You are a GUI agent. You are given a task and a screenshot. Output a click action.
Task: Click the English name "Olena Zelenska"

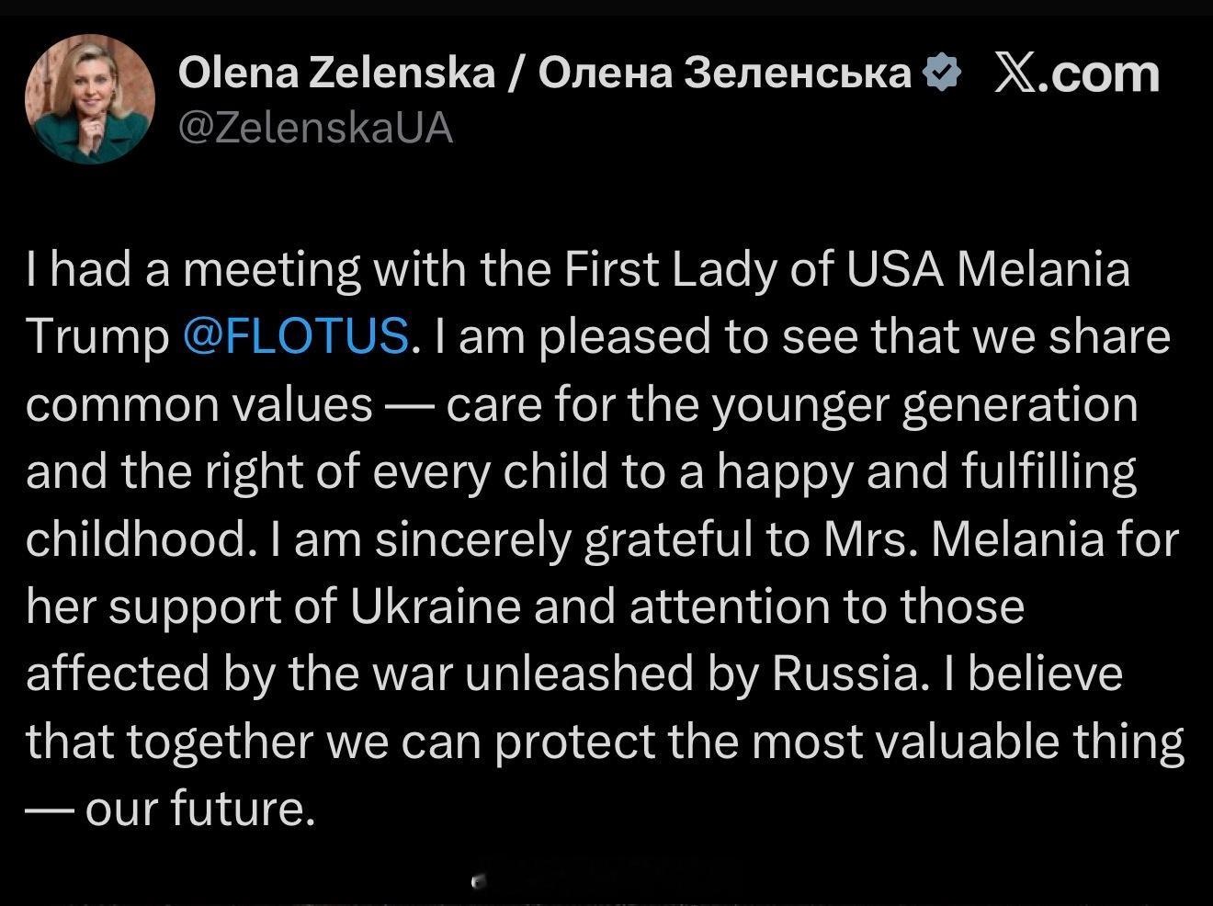pos(336,73)
